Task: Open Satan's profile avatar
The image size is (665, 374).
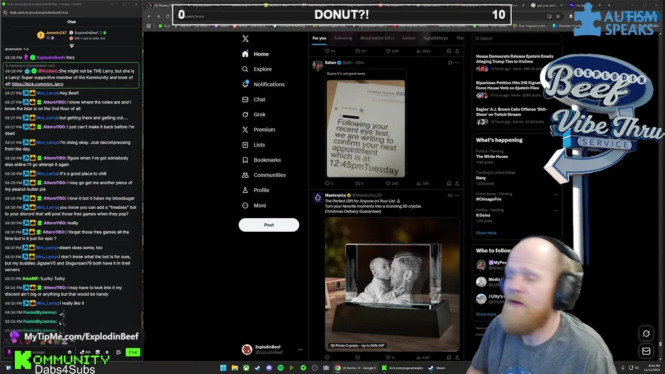Action: click(317, 65)
